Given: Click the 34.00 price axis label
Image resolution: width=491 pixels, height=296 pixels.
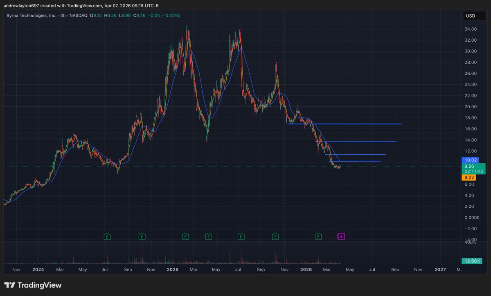Looking at the screenshot, I should [x=470, y=29].
